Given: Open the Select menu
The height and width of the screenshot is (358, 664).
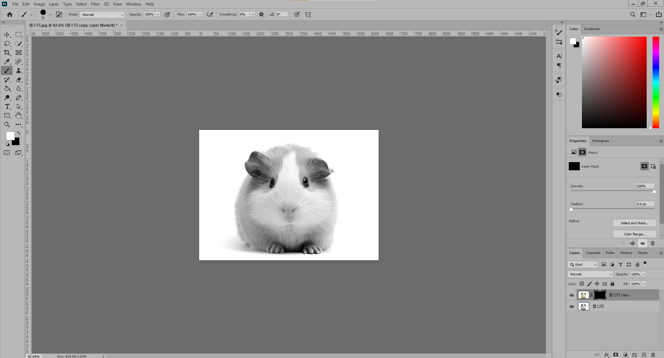Looking at the screenshot, I should (x=81, y=4).
